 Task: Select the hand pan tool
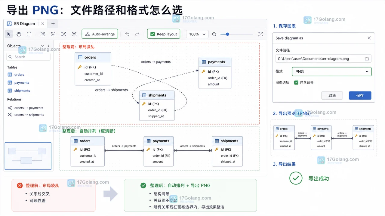pos(19,34)
